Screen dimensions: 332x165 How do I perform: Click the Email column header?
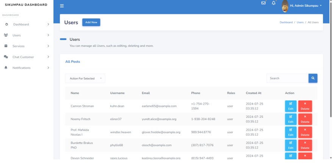click(x=146, y=93)
